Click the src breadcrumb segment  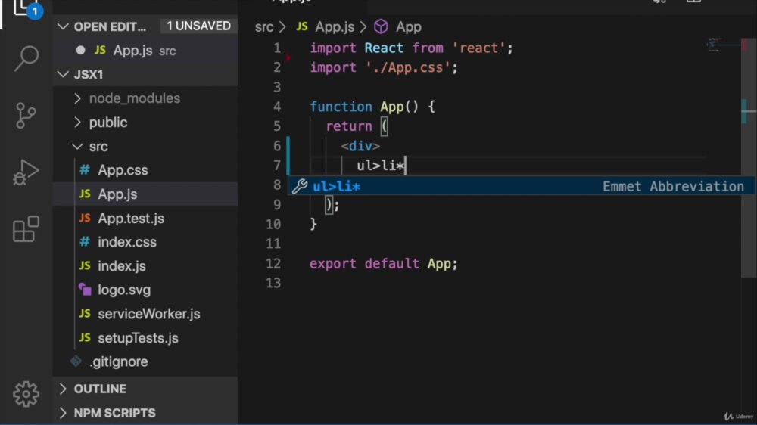[264, 27]
